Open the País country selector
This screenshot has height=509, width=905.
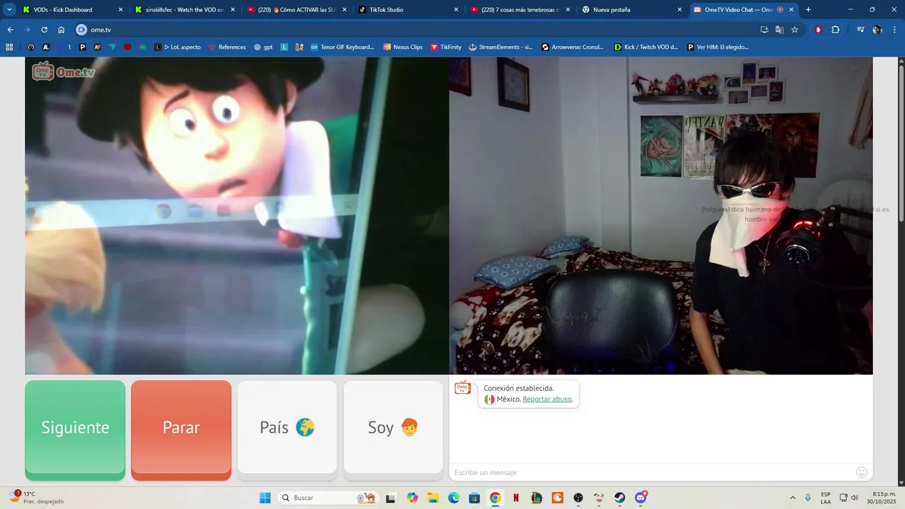[x=287, y=428]
